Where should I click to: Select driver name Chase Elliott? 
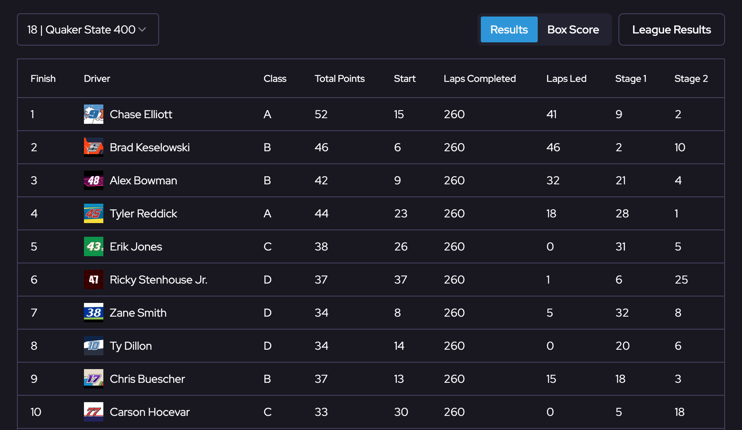(x=141, y=114)
